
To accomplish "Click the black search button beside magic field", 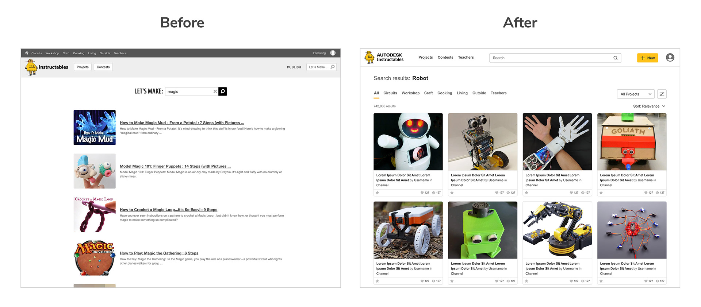I will [223, 92].
